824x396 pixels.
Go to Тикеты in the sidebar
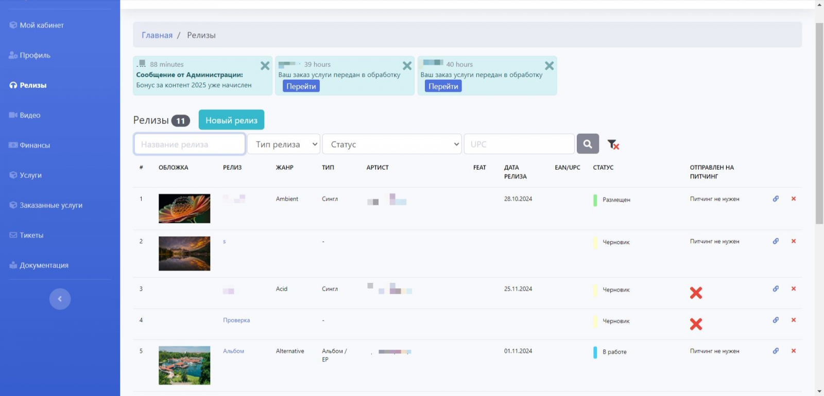tap(31, 236)
